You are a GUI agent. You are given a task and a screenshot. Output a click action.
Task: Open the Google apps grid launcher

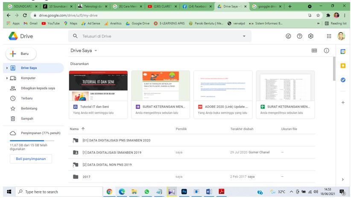[329, 37]
